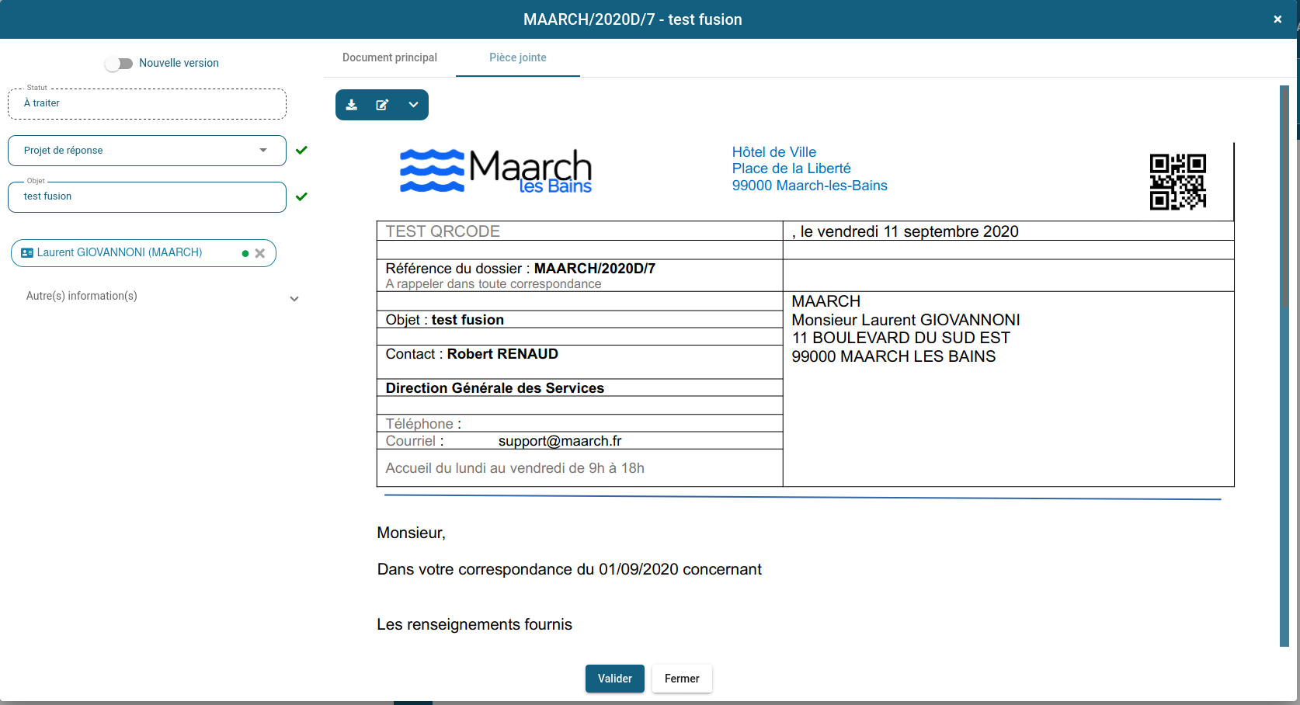Click the download document icon
1300x705 pixels.
click(x=352, y=105)
